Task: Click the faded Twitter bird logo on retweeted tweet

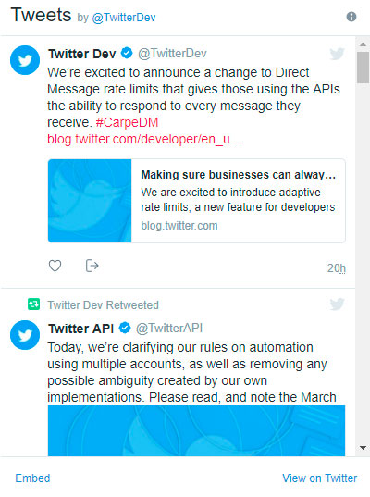Action: [x=337, y=304]
